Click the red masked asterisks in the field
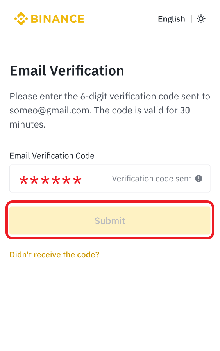The width and height of the screenshot is (220, 351). pos(50,180)
